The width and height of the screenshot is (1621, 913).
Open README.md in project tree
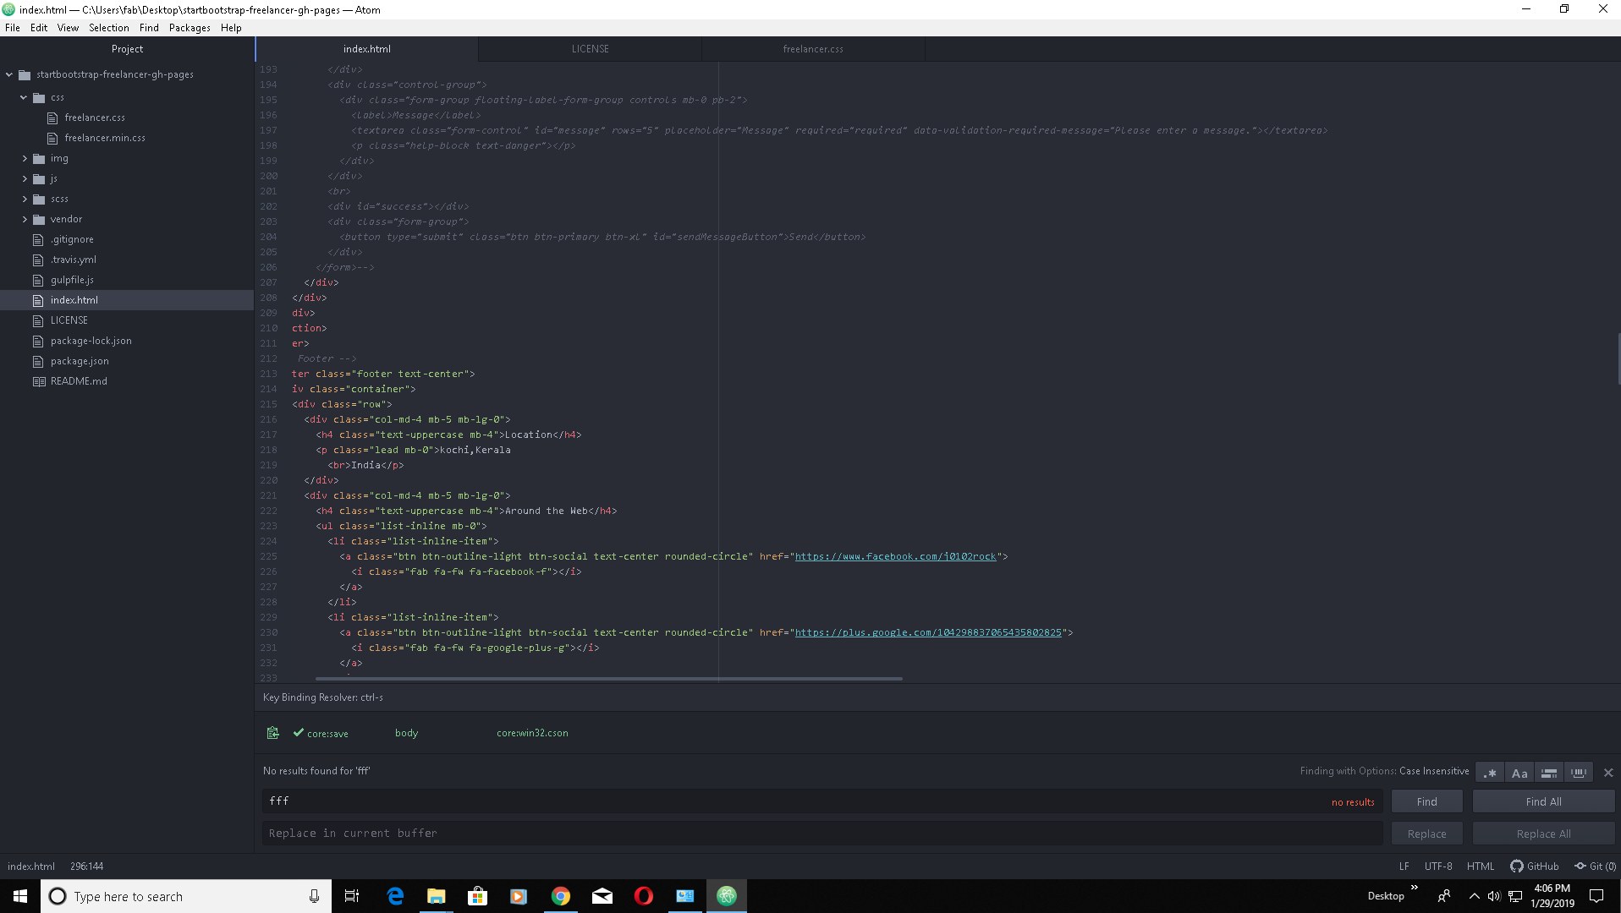coord(79,381)
